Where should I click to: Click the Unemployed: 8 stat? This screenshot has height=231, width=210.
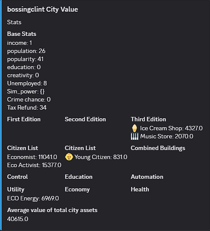pos(27,84)
